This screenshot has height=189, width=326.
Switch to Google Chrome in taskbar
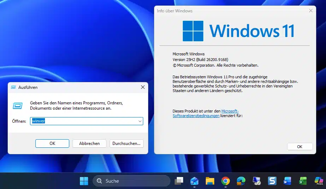226,181
